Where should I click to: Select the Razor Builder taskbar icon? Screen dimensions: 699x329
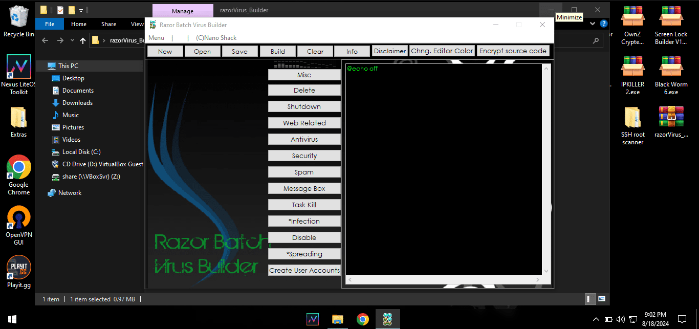[x=387, y=319]
